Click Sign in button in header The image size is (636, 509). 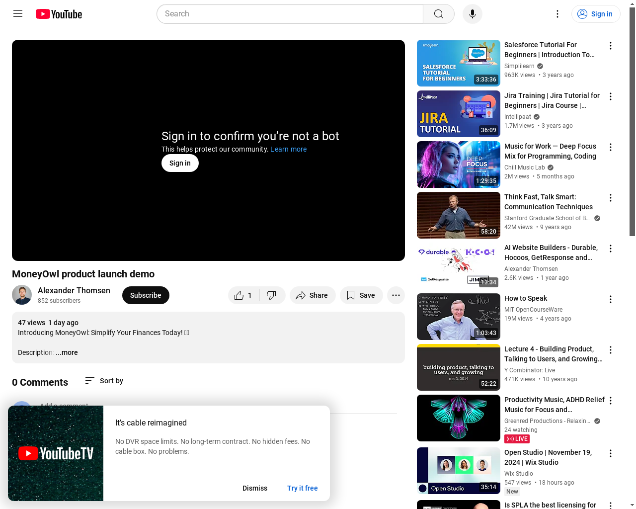tap(596, 14)
